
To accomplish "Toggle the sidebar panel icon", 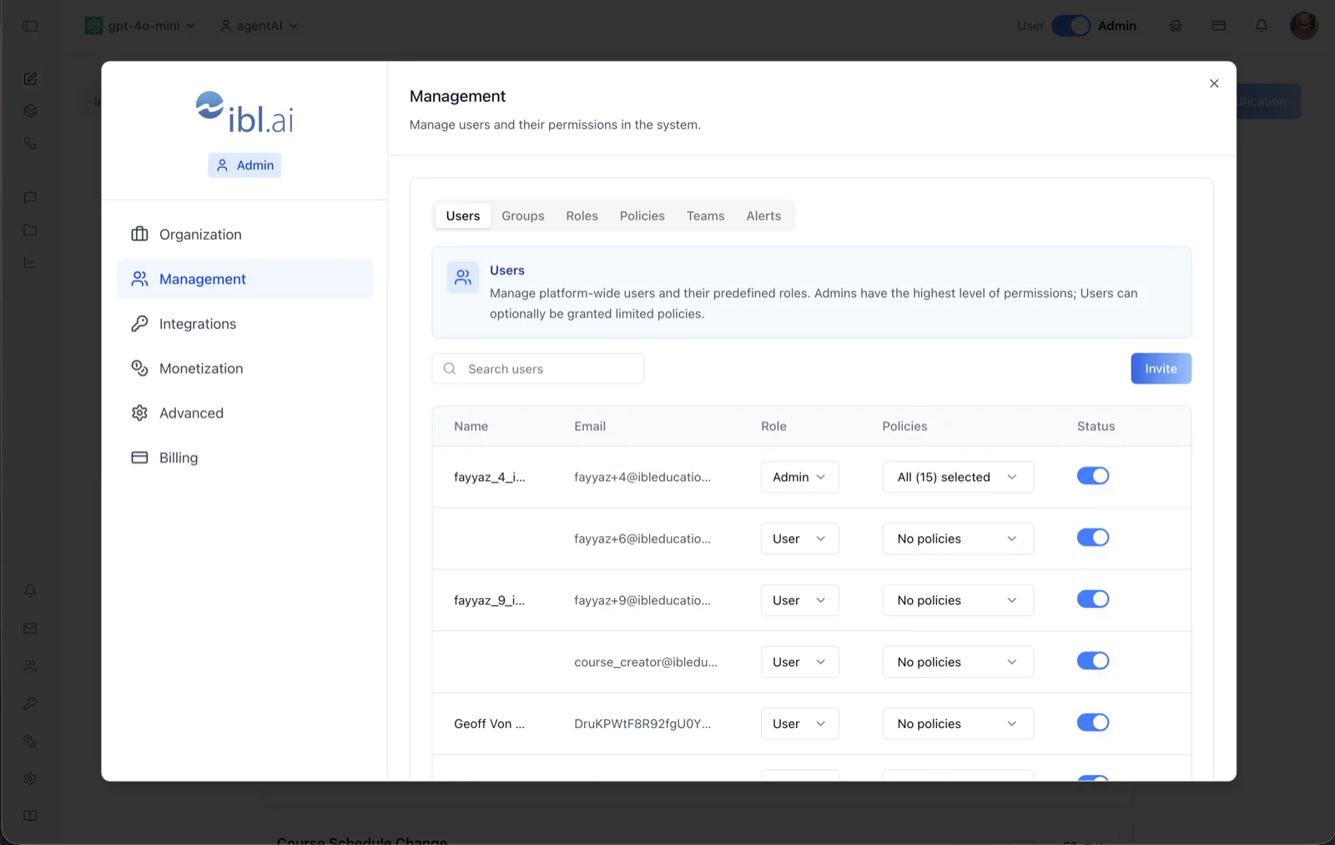I will [30, 26].
